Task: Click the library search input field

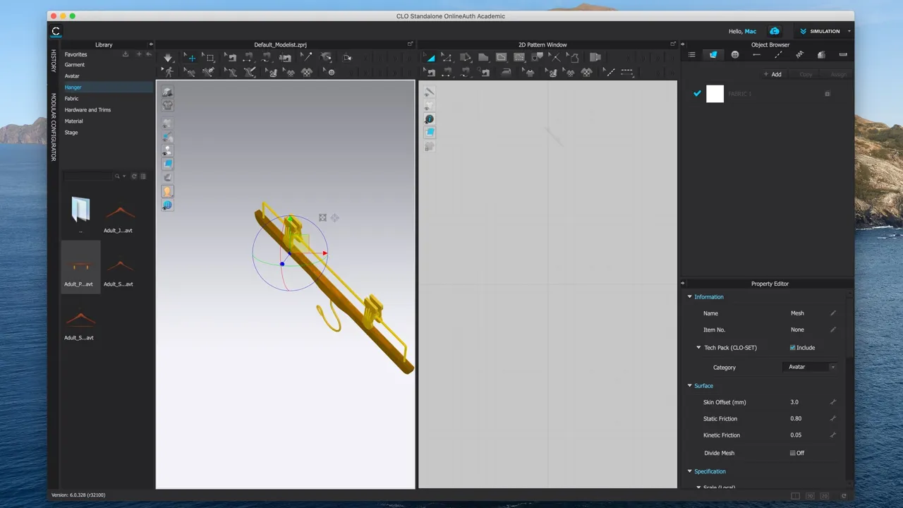Action: click(x=87, y=176)
